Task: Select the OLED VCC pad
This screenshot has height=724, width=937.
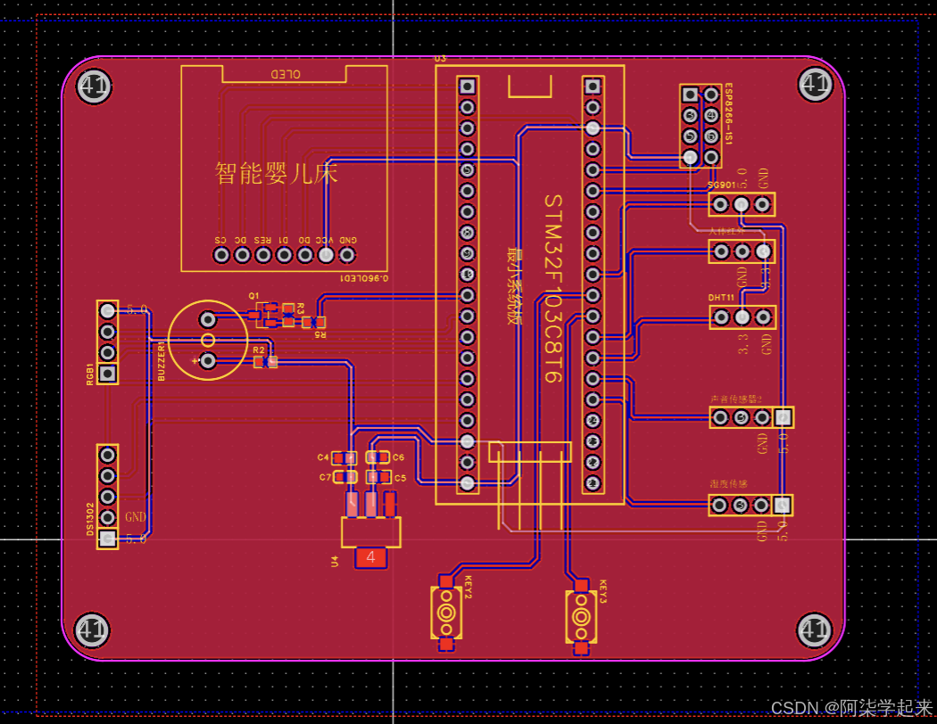Action: coord(326,255)
